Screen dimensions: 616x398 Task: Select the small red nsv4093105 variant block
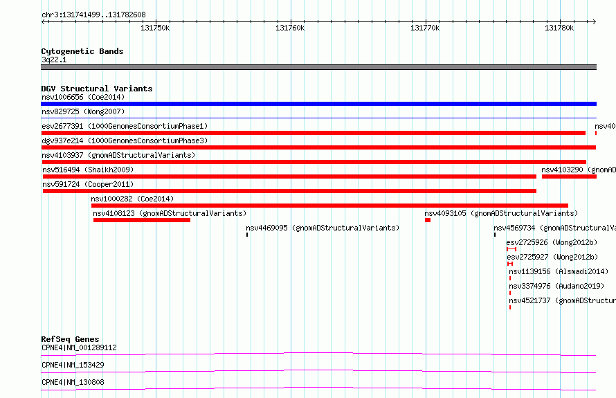click(428, 220)
